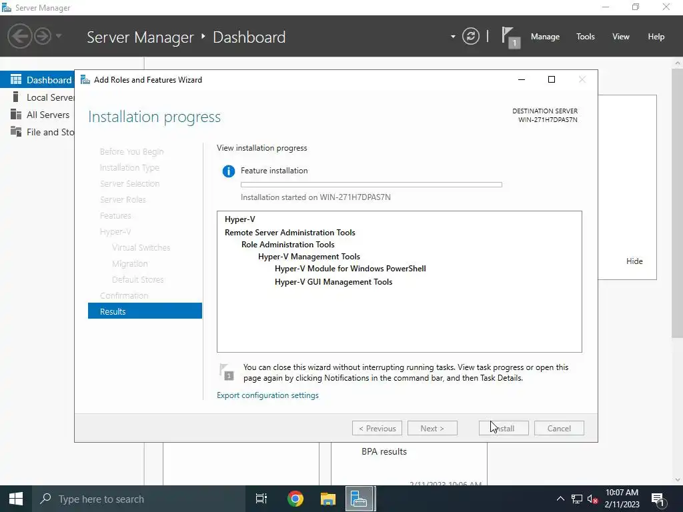This screenshot has width=683, height=512.
Task: Select Role Administration Tools entry
Action: [x=287, y=245]
